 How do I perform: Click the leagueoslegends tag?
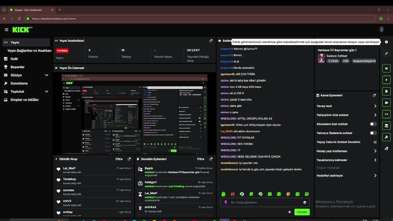coord(364,61)
